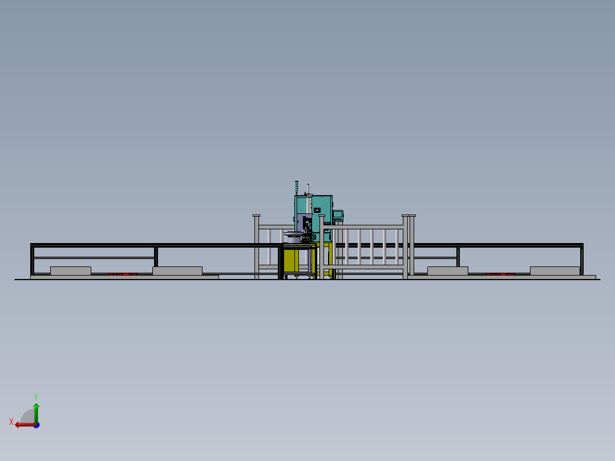Click the blue Z axis dot of the triad
Image resolution: width=615 pixels, height=461 pixels.
tap(37, 425)
